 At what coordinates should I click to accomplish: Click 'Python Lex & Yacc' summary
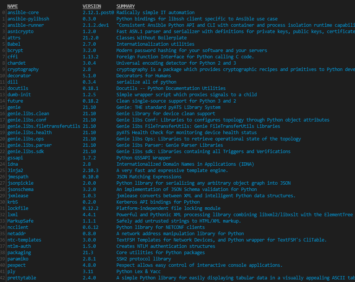[x=138, y=272]
